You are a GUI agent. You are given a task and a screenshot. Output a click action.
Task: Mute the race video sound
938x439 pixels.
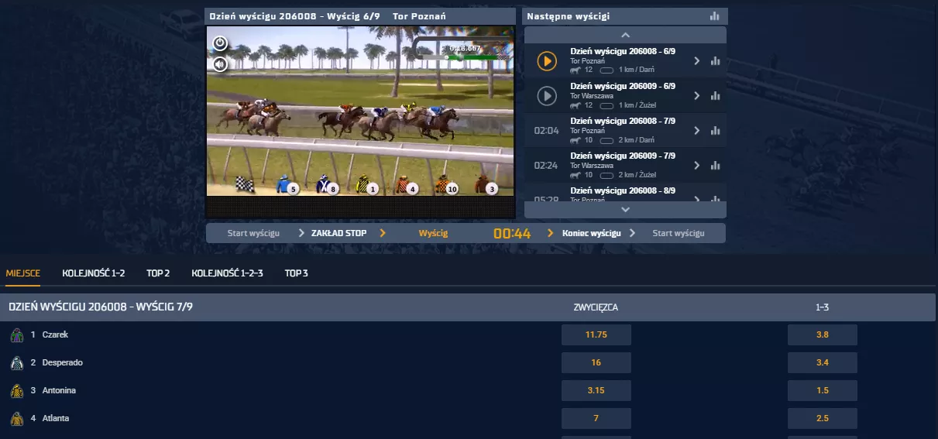(x=220, y=64)
